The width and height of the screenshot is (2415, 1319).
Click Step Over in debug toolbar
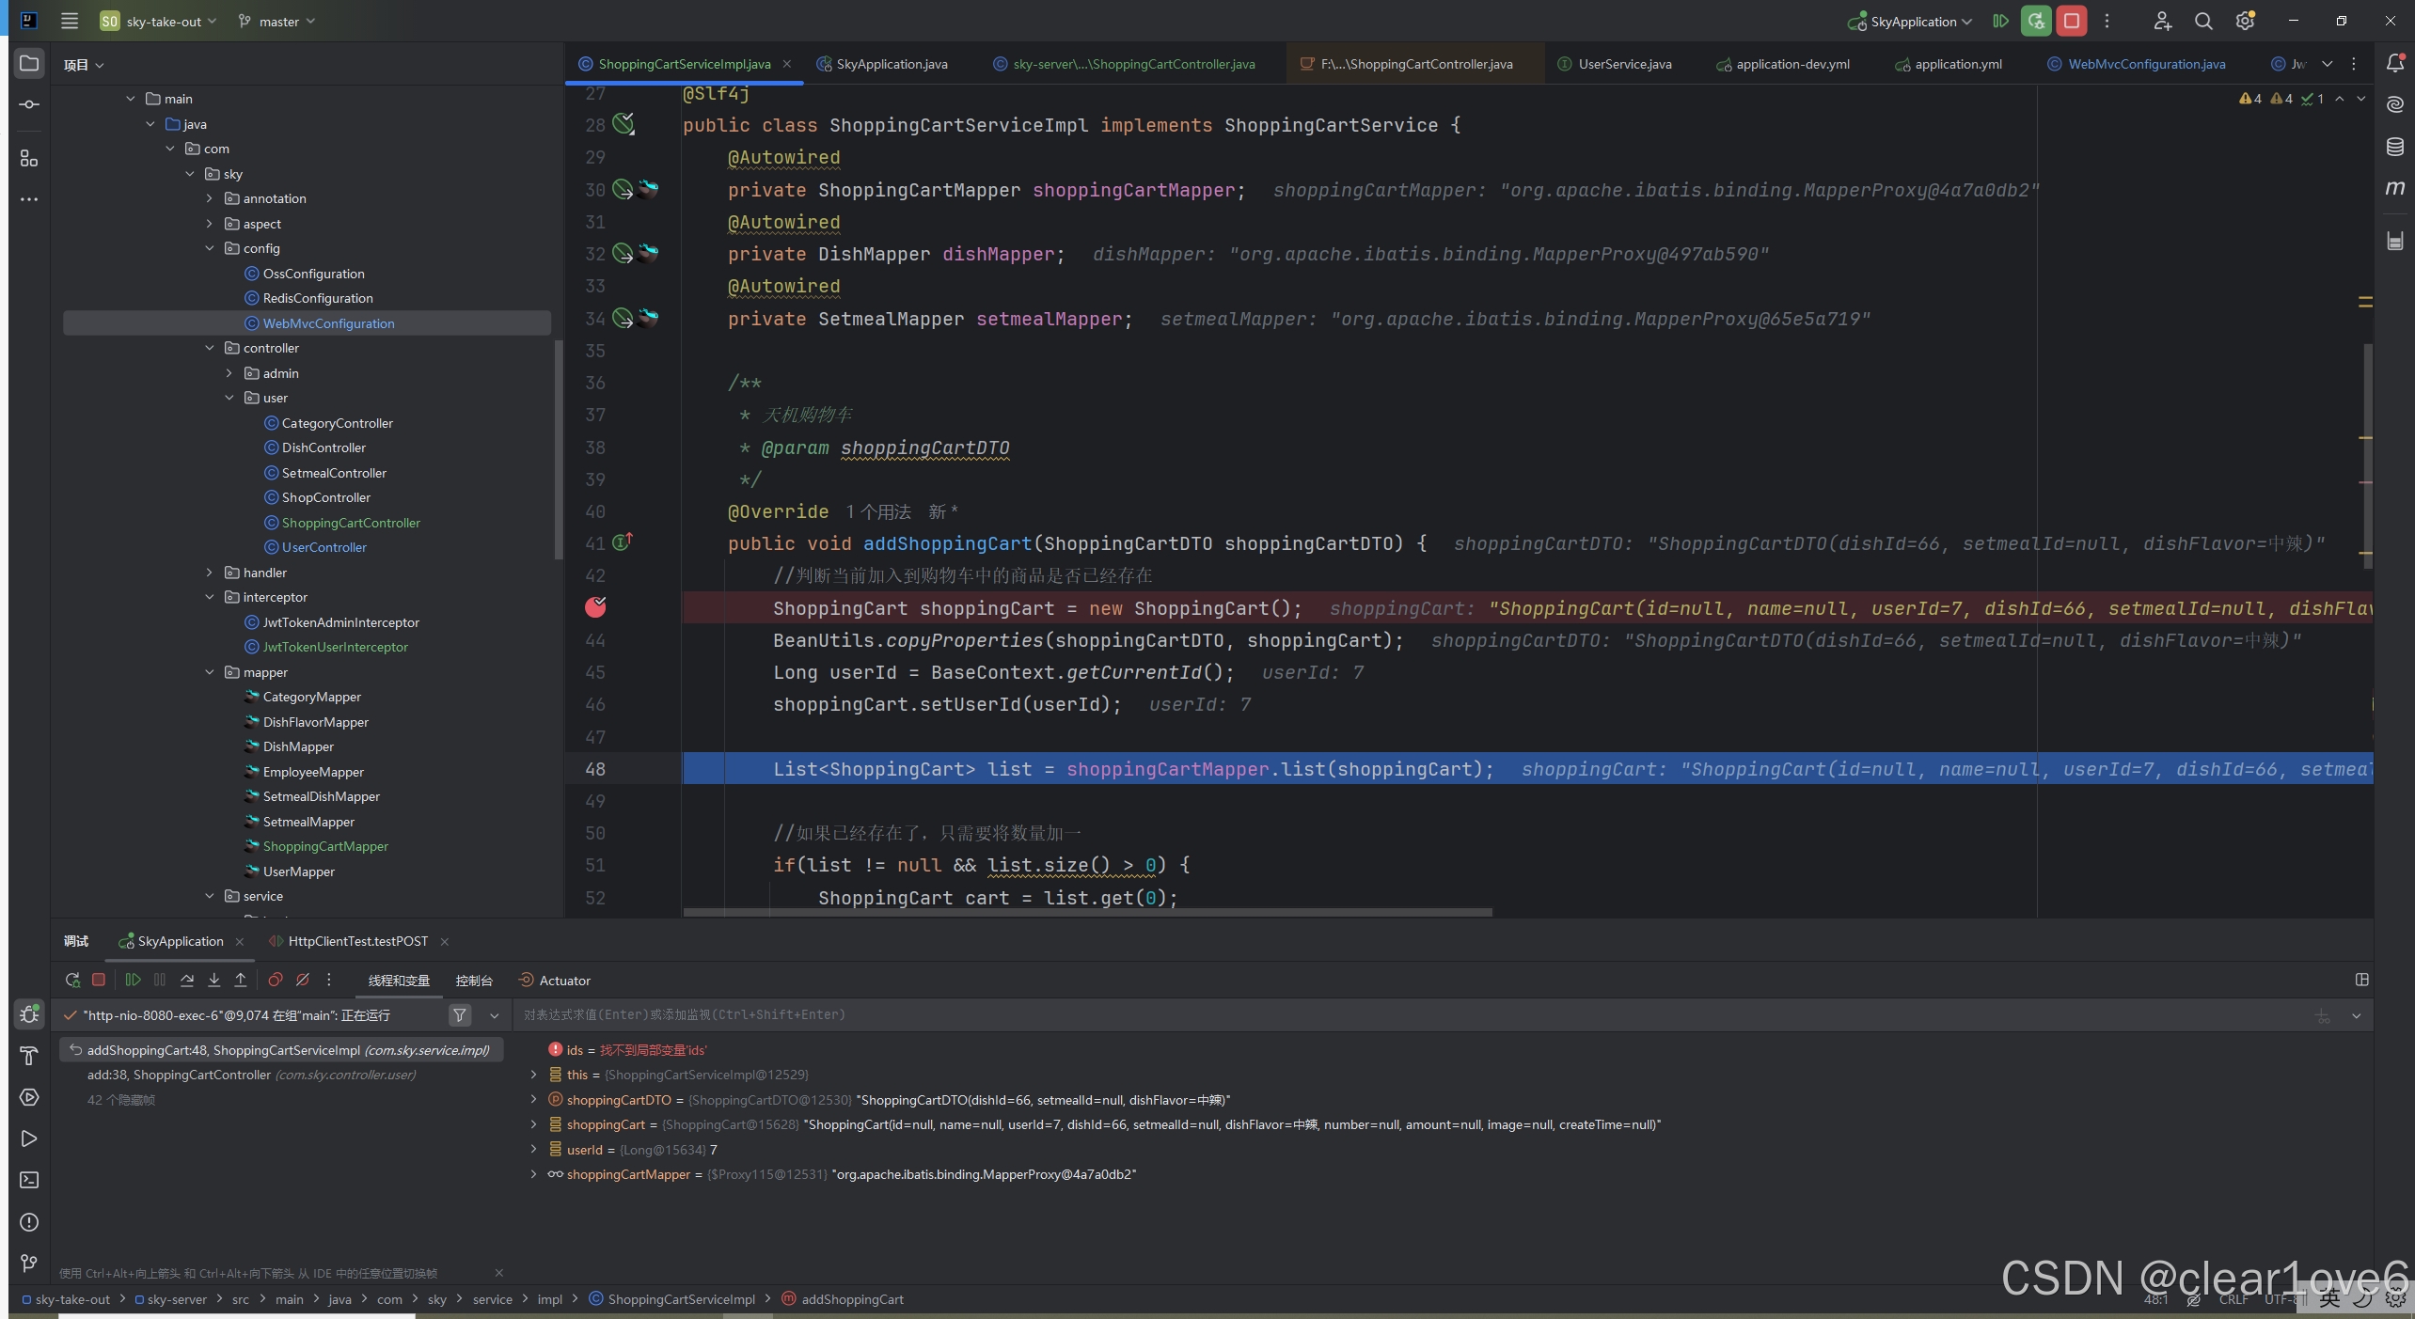click(187, 980)
